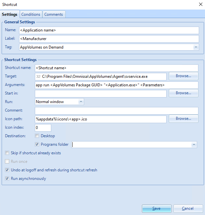Viewport: 205px width, 215px height.
Task: Cancel the Shortcut dialog
Action: point(188,208)
